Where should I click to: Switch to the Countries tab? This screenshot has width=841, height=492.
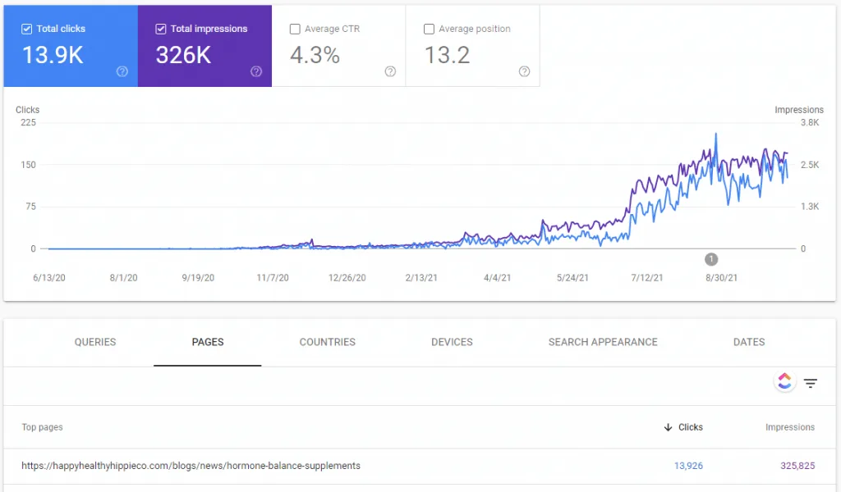(x=327, y=342)
